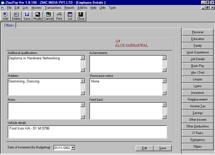
Task: Open the File menu
Action: coord(9,8)
